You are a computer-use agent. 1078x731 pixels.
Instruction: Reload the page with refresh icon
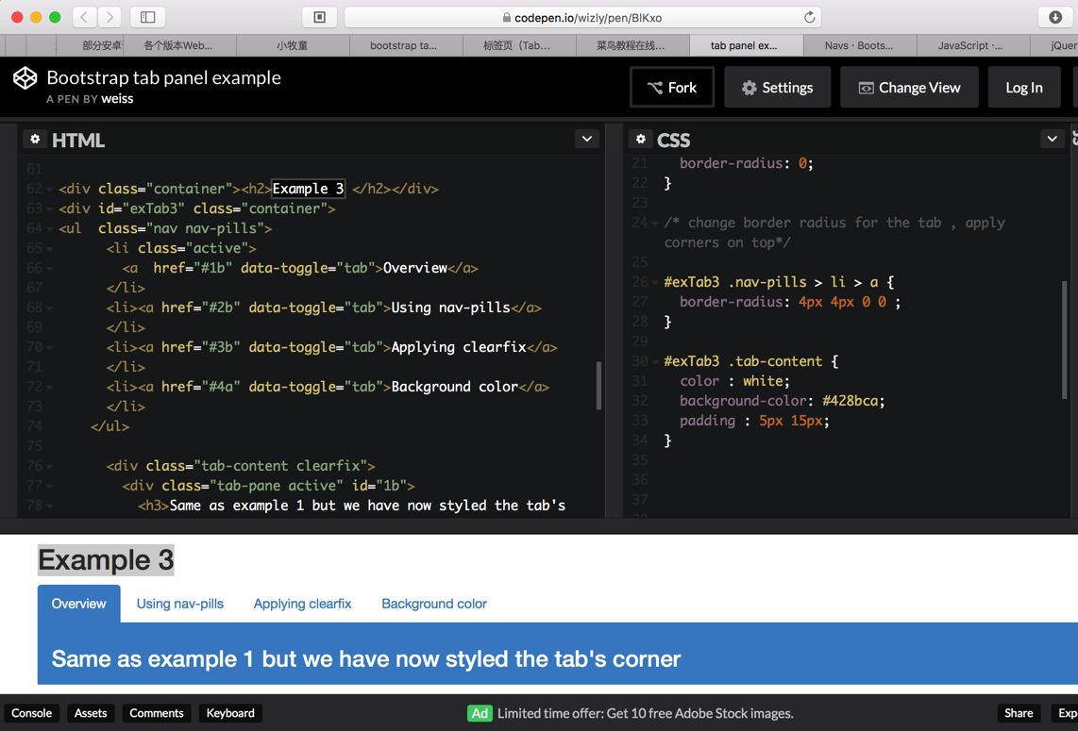(x=810, y=17)
